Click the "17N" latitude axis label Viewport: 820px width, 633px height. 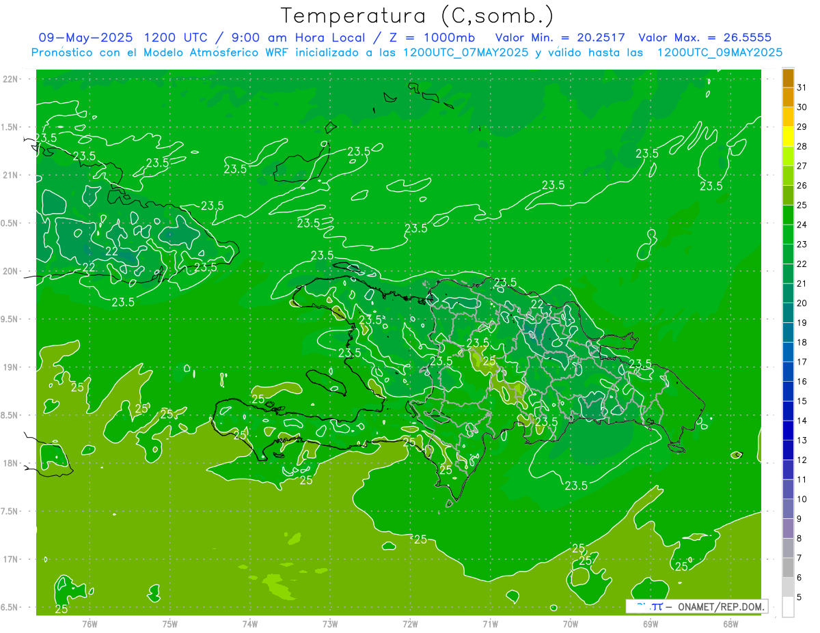[x=12, y=559]
